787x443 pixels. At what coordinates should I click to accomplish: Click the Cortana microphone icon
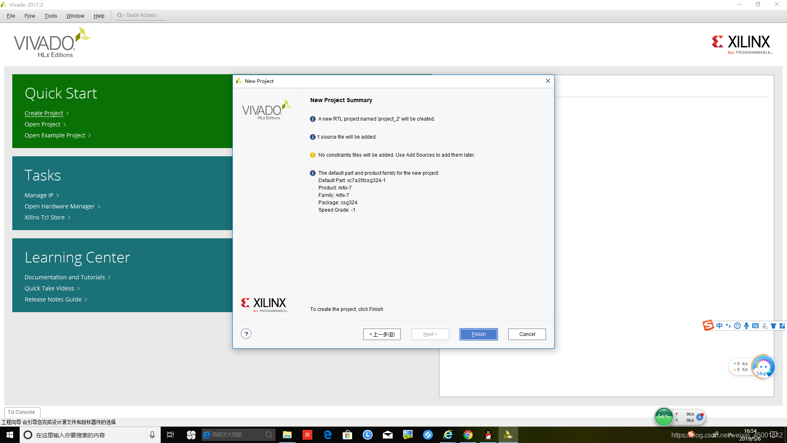[x=152, y=435]
